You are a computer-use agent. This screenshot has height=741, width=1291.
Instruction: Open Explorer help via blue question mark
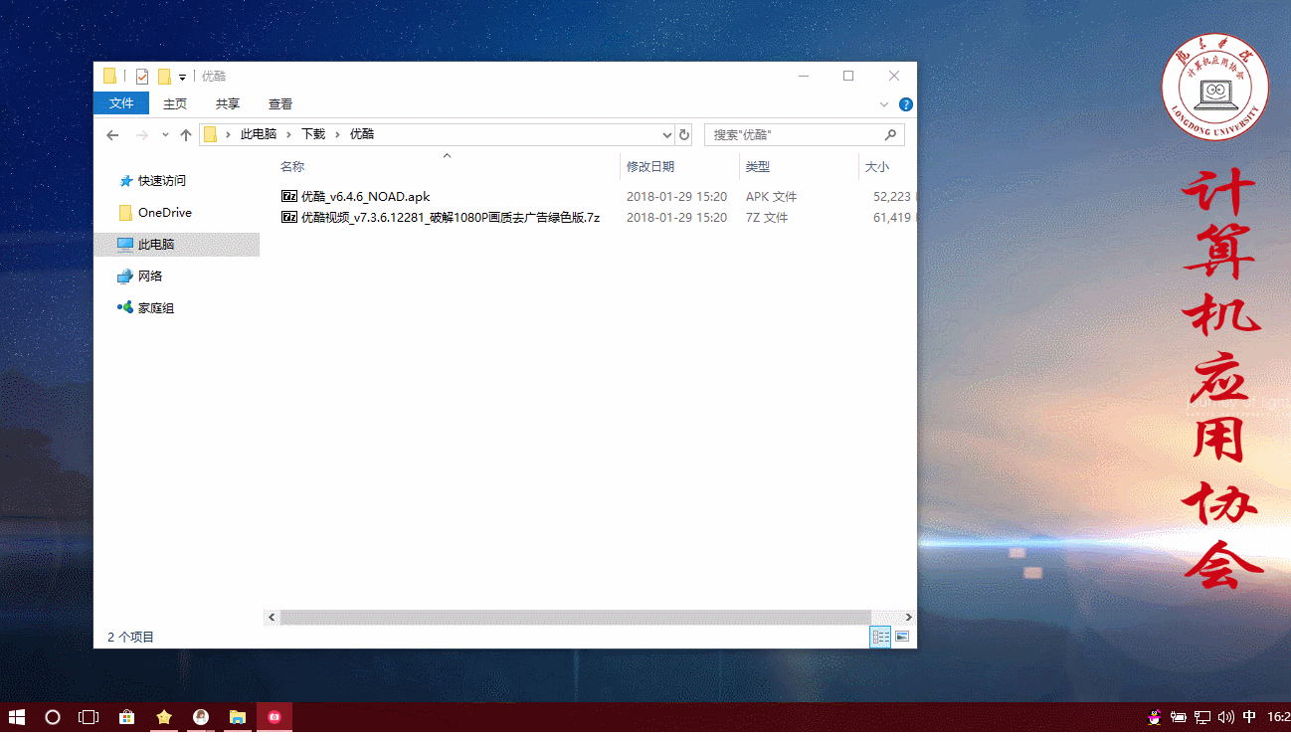905,104
